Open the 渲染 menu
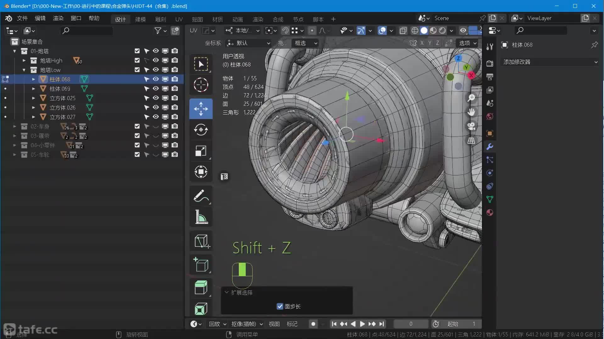 click(x=58, y=18)
